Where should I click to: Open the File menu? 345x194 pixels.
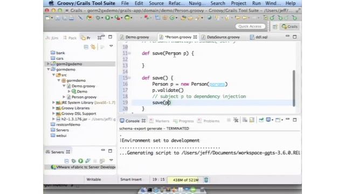click(125, 3)
